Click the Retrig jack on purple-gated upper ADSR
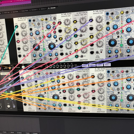Viewport: 134px width, 134px height. point(91,29)
